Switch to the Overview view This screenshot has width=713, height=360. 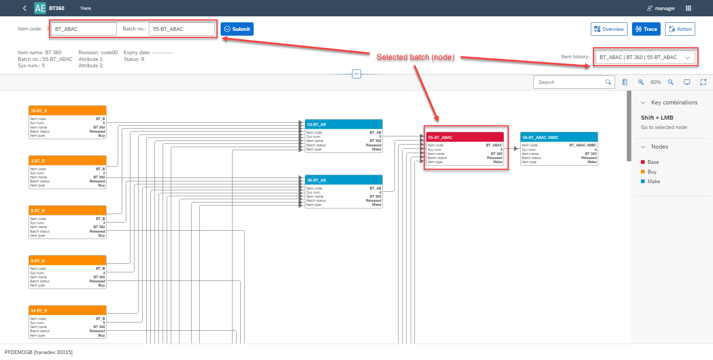point(609,29)
